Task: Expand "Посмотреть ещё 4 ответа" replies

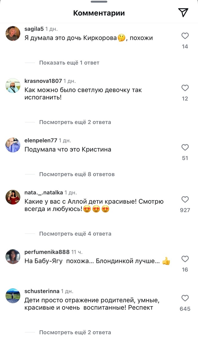Action: click(x=75, y=234)
